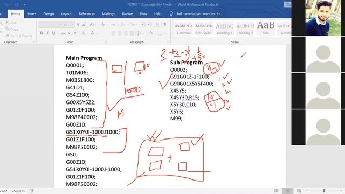Switch to Read Mode view
The height and width of the screenshot is (194, 345).
click(277, 191)
